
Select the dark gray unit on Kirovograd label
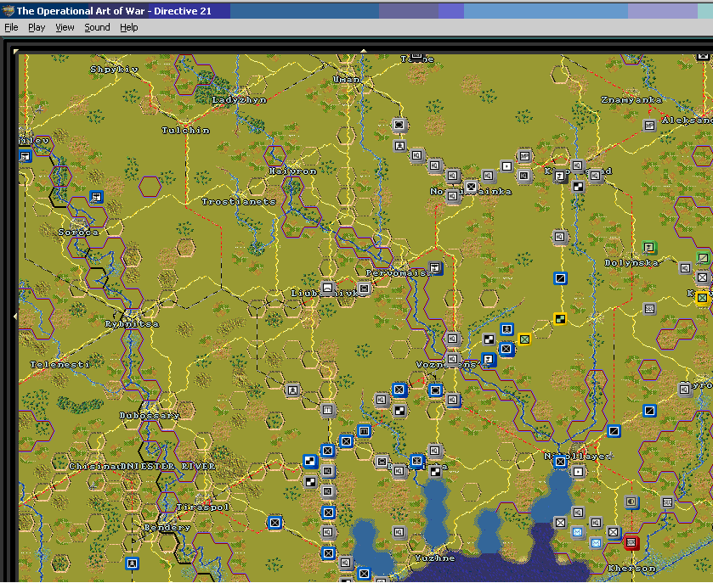pos(560,176)
